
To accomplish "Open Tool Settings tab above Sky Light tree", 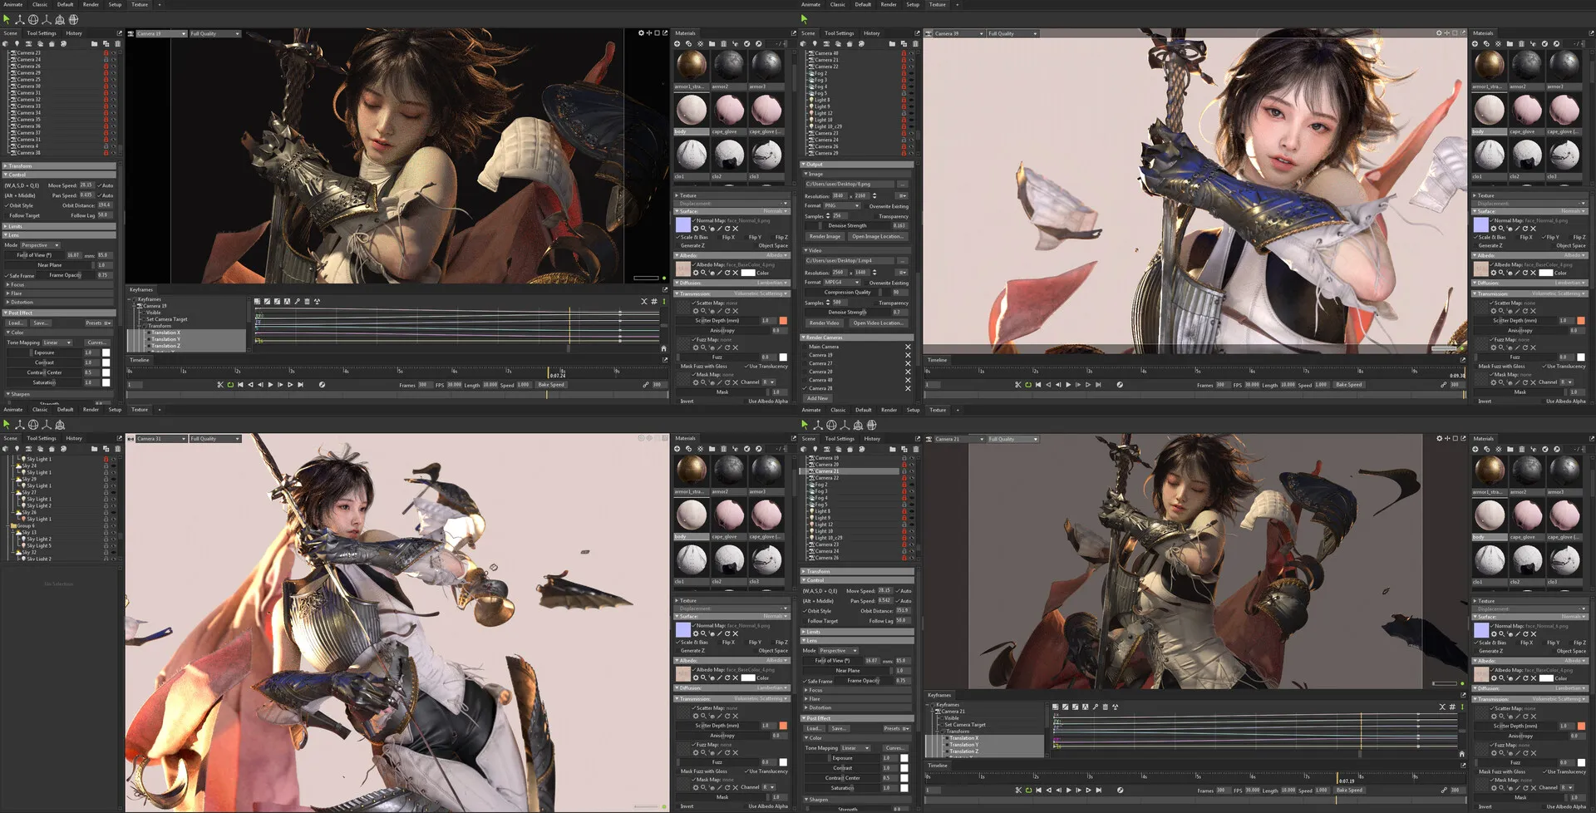I will click(x=41, y=438).
